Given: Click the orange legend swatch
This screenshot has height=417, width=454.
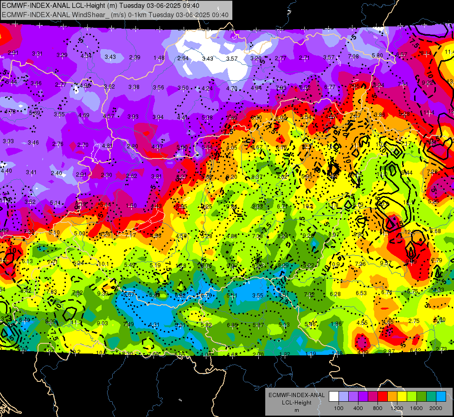Looking at the screenshot, I should point(392,397).
